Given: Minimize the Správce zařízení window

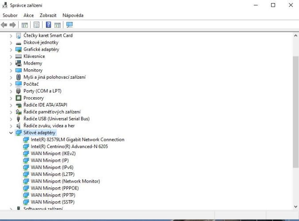Looking at the screenshot, I should 256,5.
